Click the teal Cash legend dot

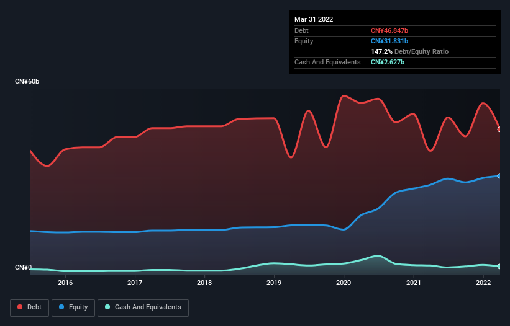(x=107, y=307)
